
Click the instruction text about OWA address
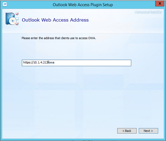click(59, 38)
